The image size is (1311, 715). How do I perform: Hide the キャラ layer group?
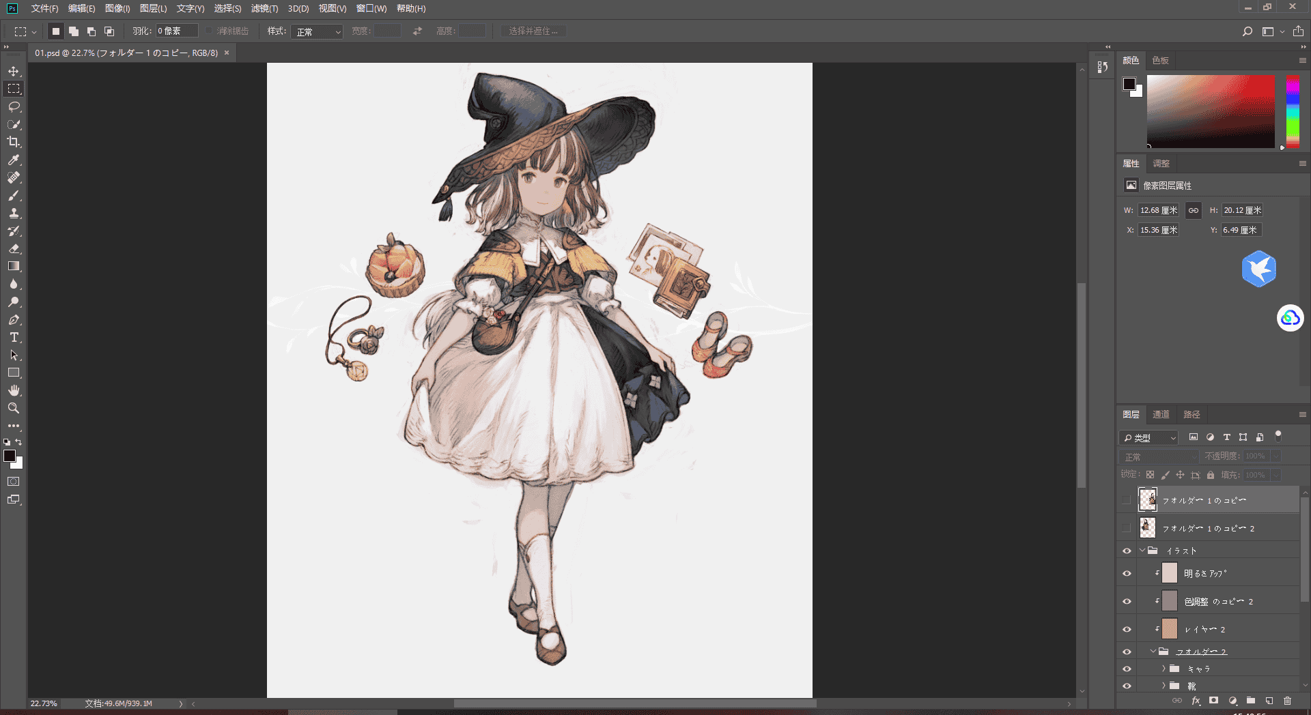(x=1127, y=669)
